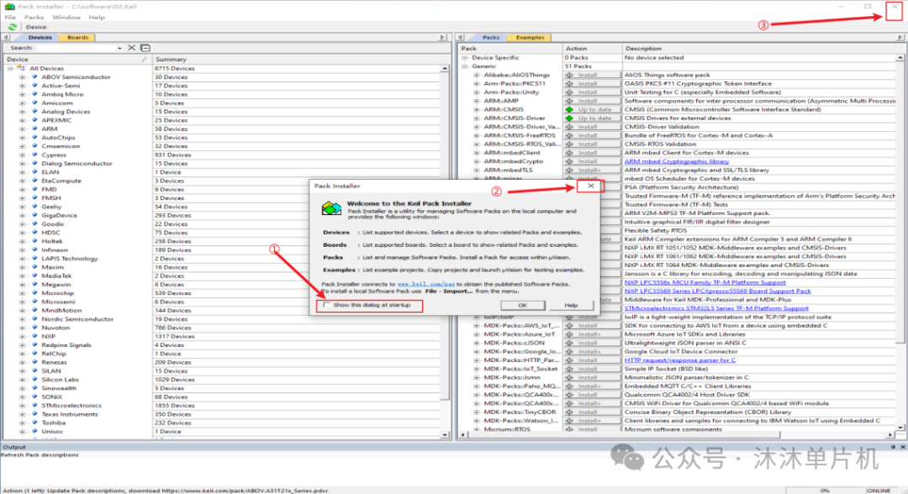Uncheck Show this dialog at startup
The height and width of the screenshot is (494, 908).
(x=327, y=305)
